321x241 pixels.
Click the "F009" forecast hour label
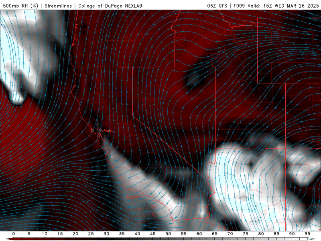tap(239, 6)
